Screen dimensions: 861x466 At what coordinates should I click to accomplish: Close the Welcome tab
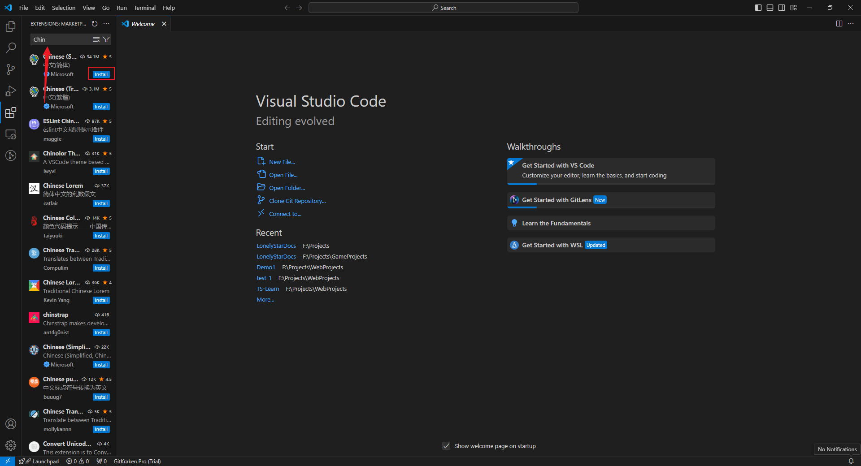164,24
